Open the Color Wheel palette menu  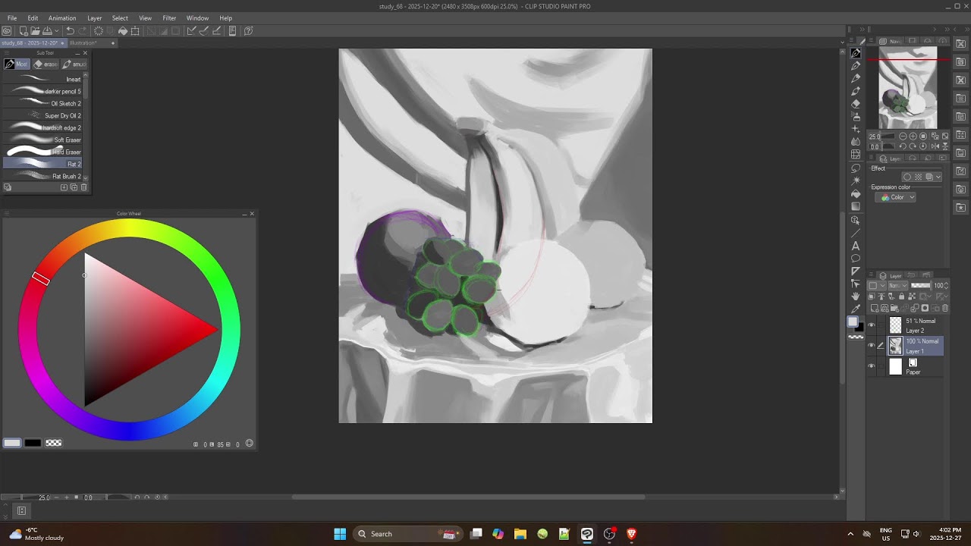tap(5, 214)
